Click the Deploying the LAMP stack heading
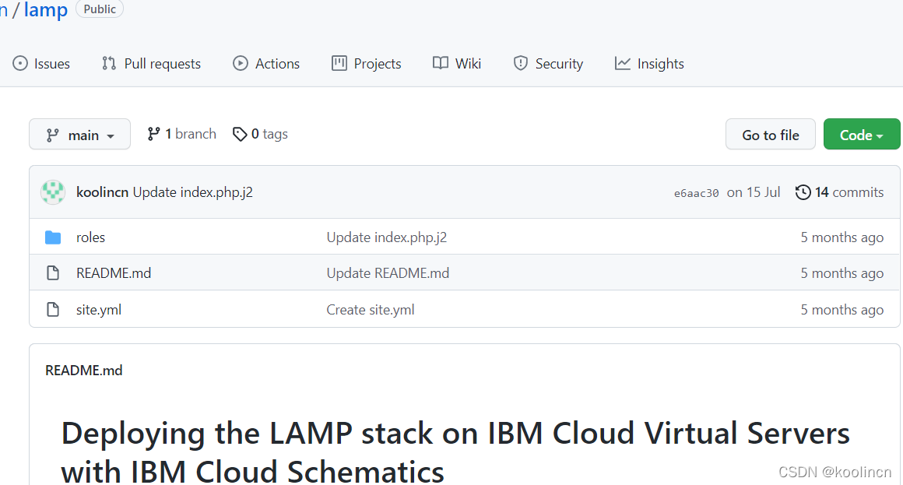 coord(455,452)
